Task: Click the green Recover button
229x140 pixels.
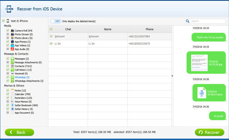Action: [x=210, y=132]
